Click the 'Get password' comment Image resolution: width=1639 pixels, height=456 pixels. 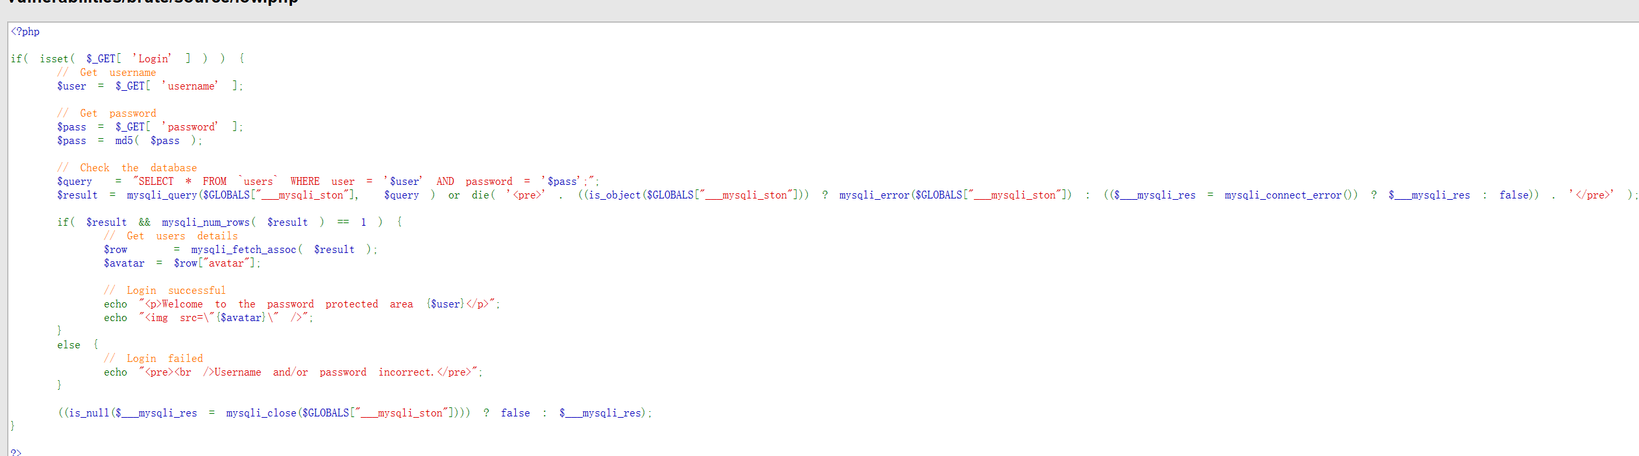click(106, 114)
